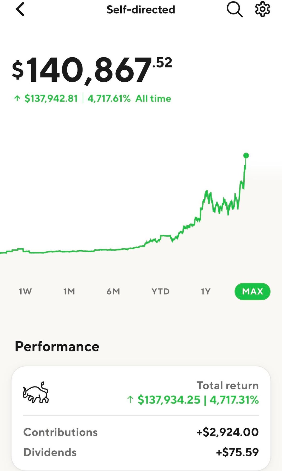Open settings via the gear icon
Viewport: 282px width, 471px height.
[x=262, y=9]
